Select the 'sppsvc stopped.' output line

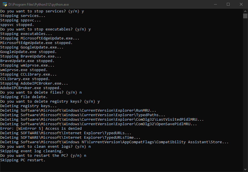point(17,25)
